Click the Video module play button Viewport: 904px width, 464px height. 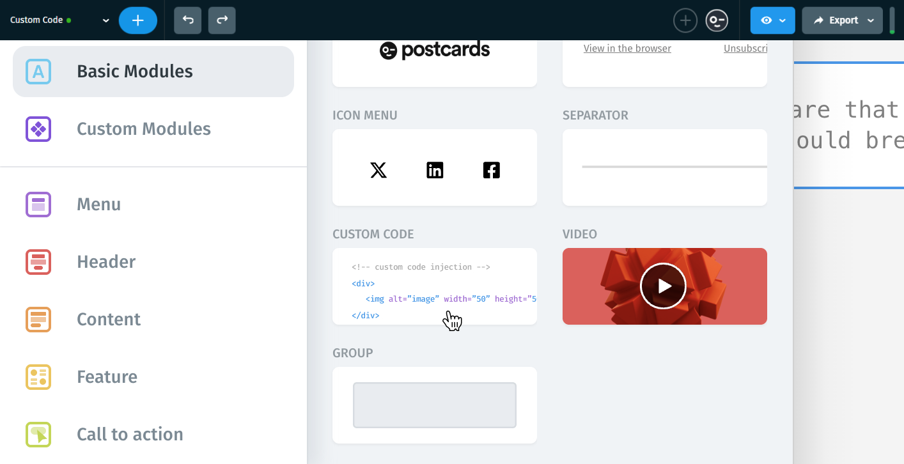(x=663, y=286)
